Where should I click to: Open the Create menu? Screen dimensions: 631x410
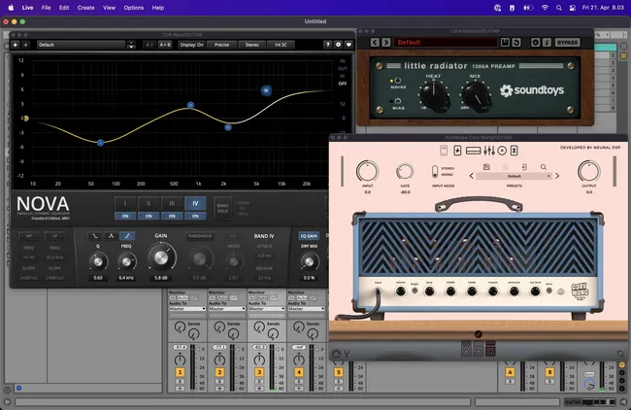85,8
